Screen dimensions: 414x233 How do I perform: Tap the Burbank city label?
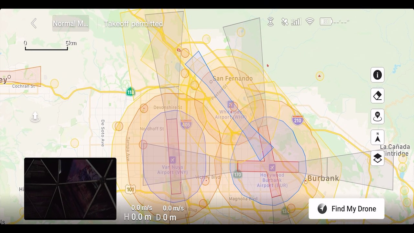tap(323, 178)
